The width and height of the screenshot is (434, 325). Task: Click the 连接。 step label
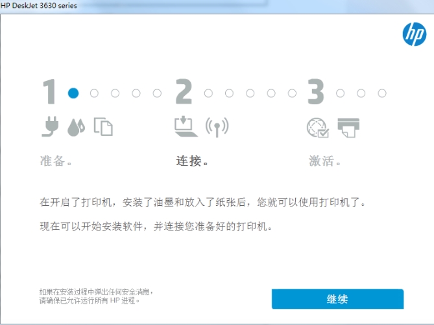pos(192,161)
